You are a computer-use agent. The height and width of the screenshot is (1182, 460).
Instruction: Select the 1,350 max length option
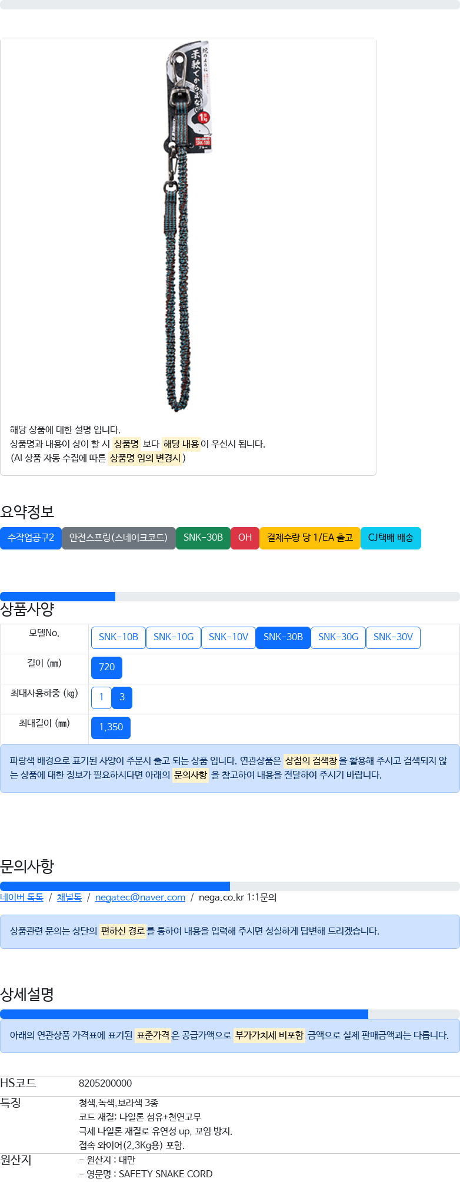coord(111,727)
